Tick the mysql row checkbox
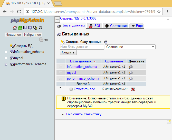 point(61,73)
